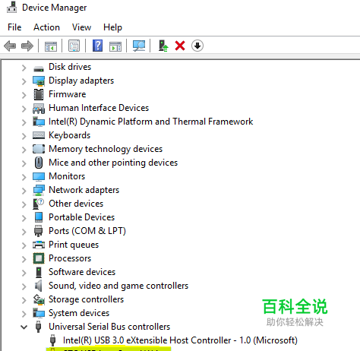Expand the Keyboards chevron
This screenshot has height=351, width=360.
tap(24, 136)
